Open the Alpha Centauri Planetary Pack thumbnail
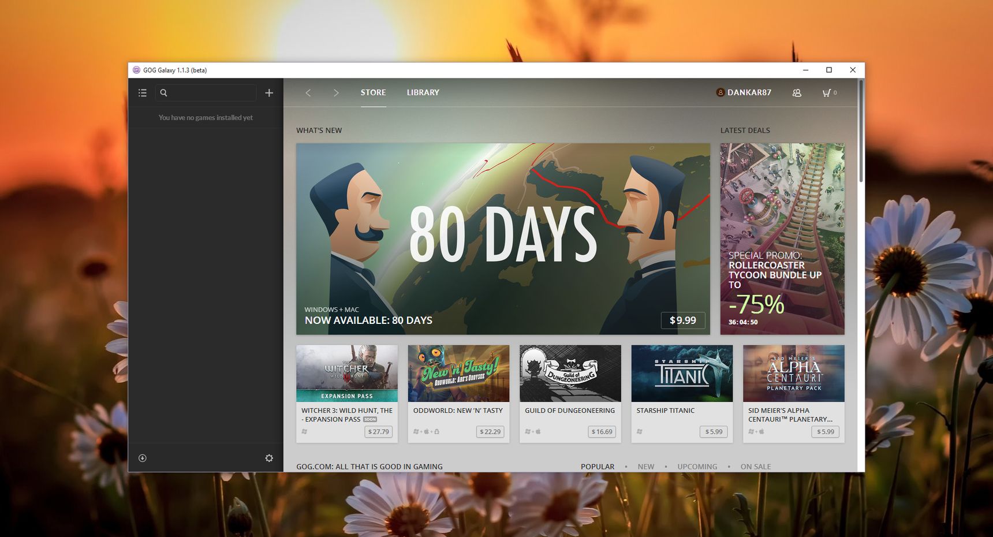The width and height of the screenshot is (993, 537). coord(794,373)
